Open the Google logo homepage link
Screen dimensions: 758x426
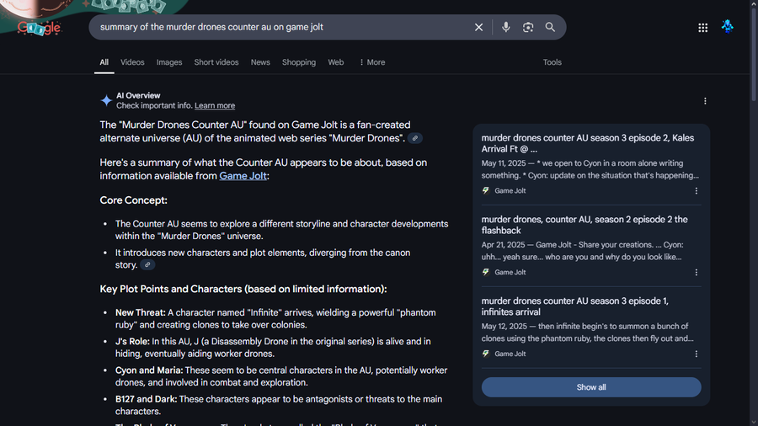(39, 28)
